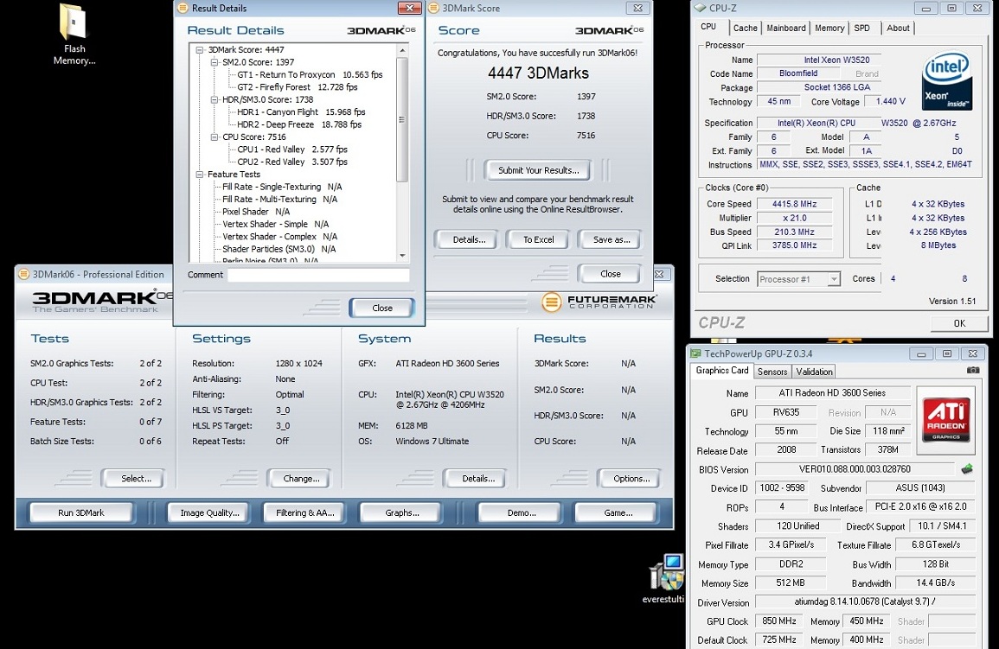999x649 pixels.
Task: Click the GPU-Z title bar app icon
Action: 695,353
